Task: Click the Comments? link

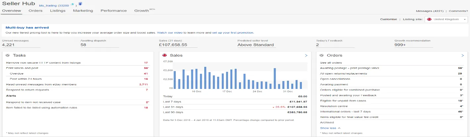Action: pyautogui.click(x=458, y=11)
